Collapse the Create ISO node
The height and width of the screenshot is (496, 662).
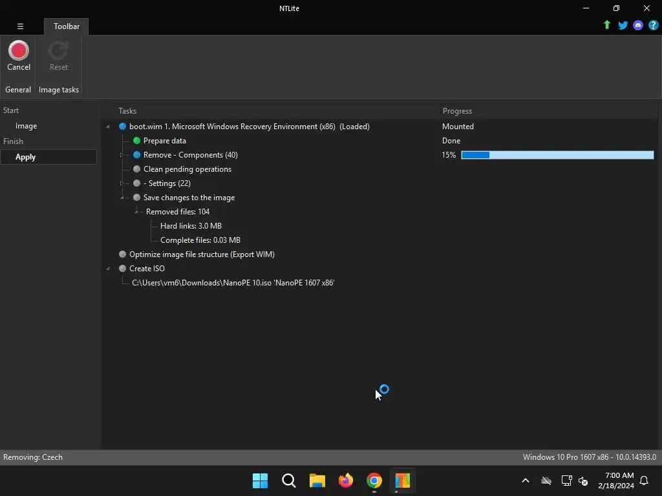[108, 268]
